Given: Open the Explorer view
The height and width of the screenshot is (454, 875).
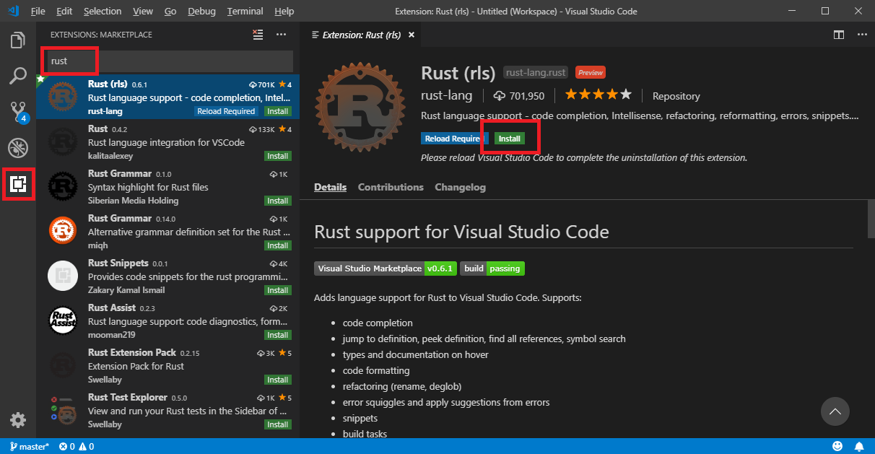Looking at the screenshot, I should pos(18,40).
